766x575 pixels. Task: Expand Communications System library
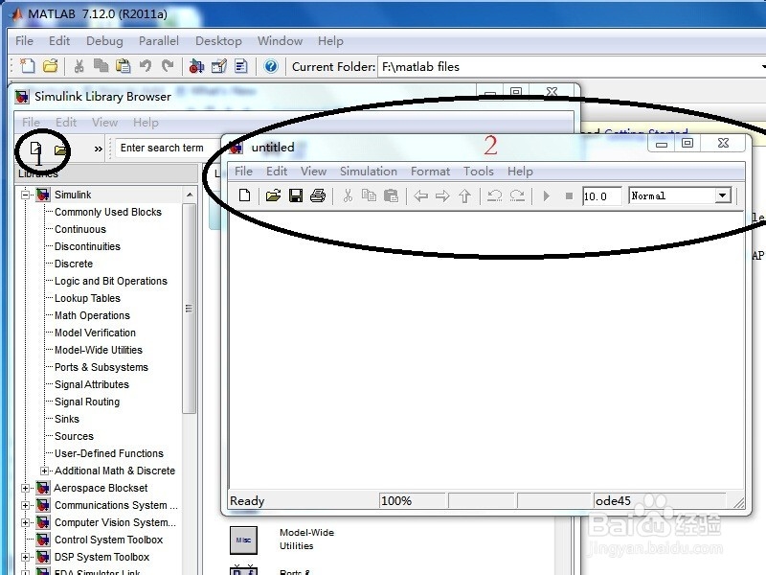coord(25,506)
